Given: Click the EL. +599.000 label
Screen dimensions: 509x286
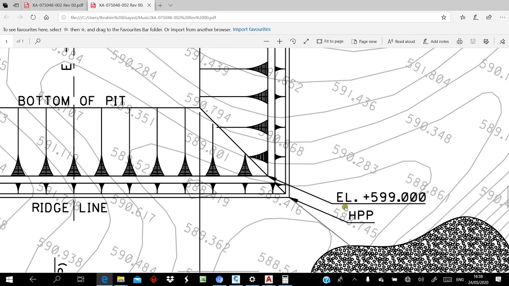Looking at the screenshot, I should (381, 197).
